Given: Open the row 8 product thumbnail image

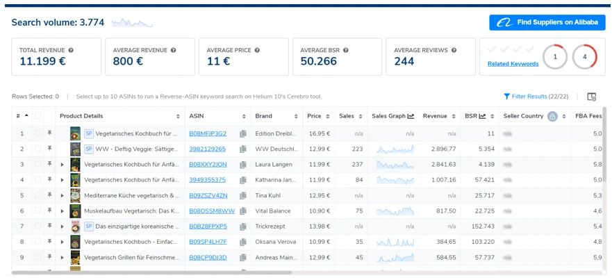Looking at the screenshot, I should (75, 241).
